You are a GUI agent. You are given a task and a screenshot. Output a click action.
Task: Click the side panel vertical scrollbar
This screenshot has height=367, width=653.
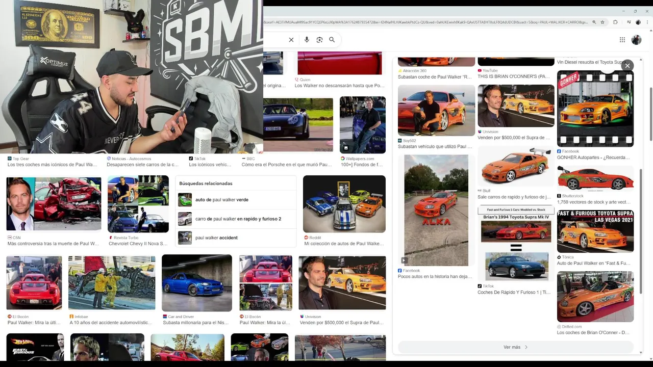point(641,232)
